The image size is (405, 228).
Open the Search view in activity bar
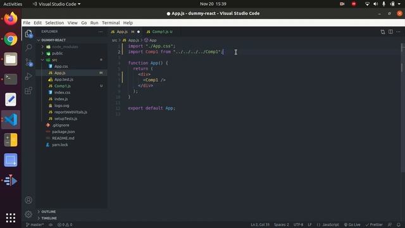(28, 47)
